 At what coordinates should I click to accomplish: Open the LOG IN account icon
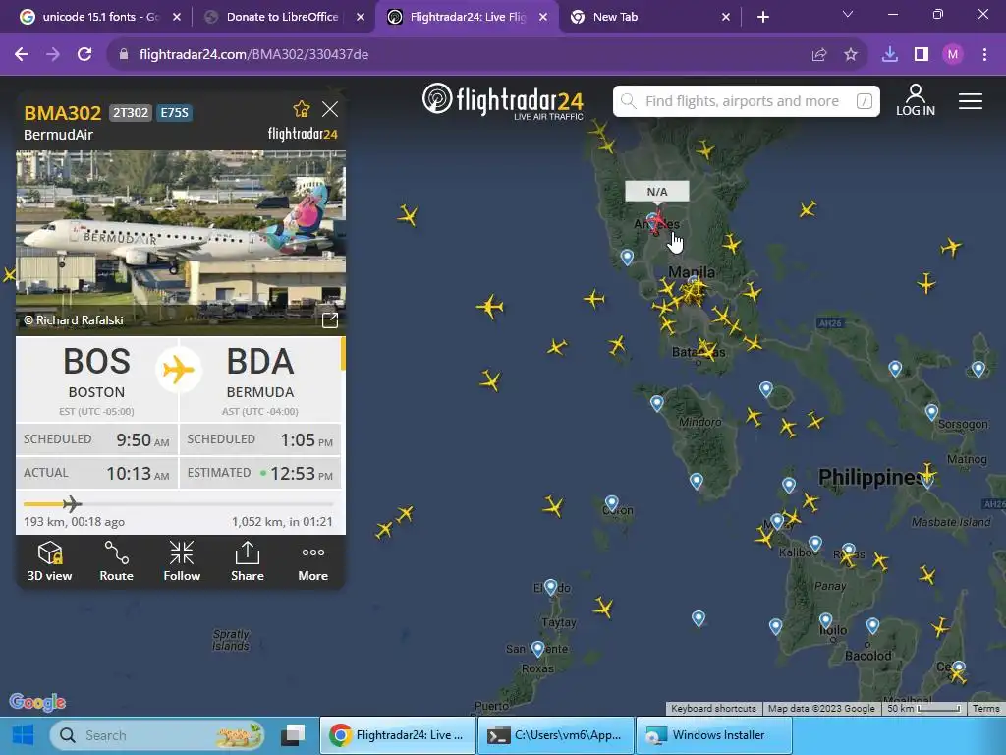[x=916, y=100]
